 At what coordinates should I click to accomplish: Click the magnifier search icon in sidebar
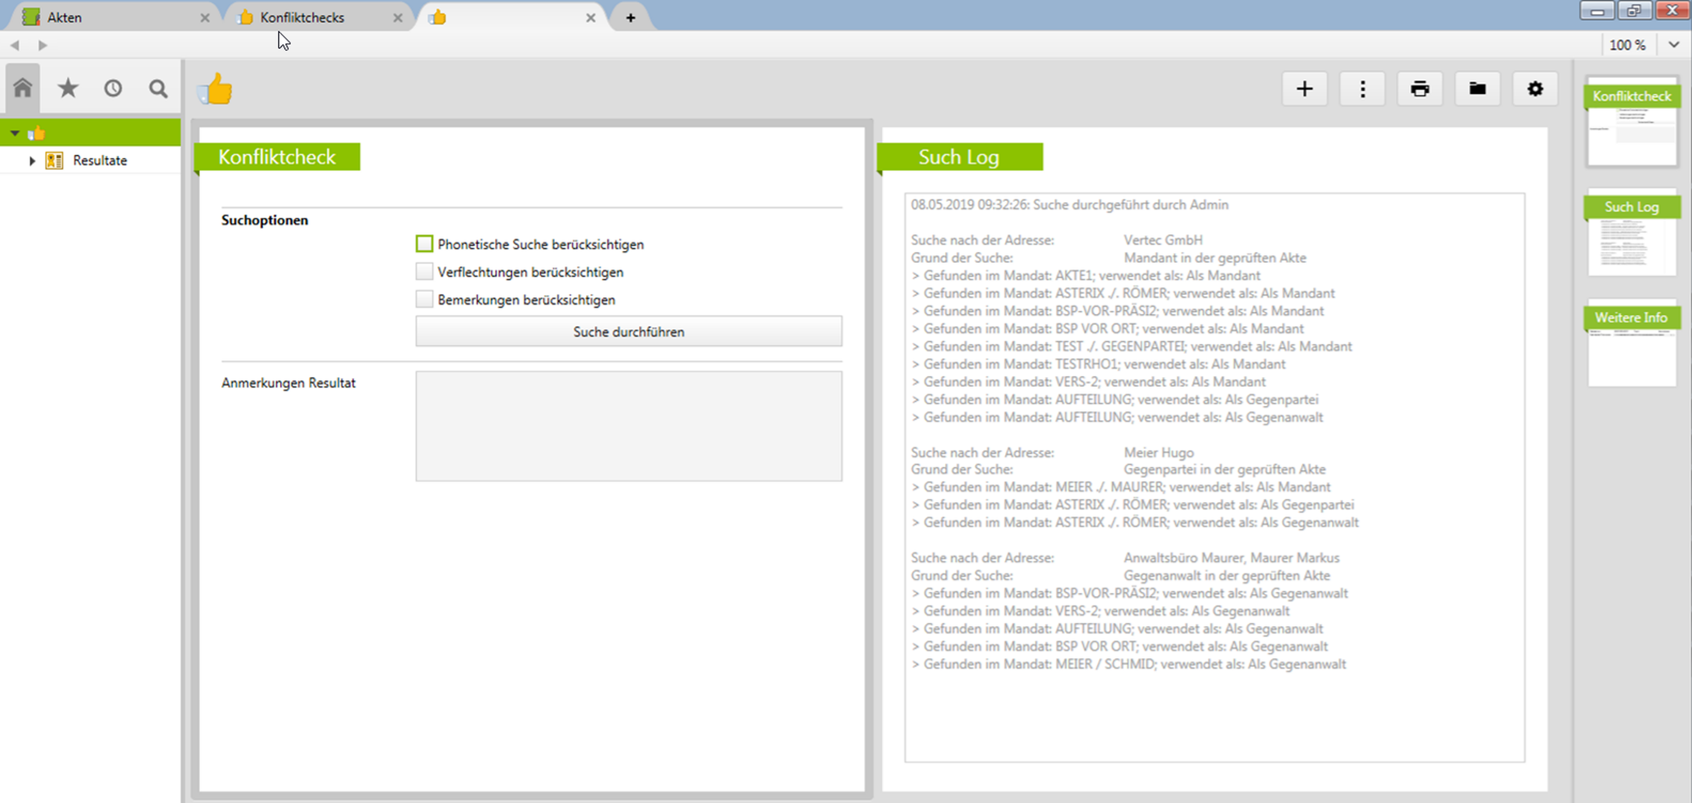click(158, 88)
